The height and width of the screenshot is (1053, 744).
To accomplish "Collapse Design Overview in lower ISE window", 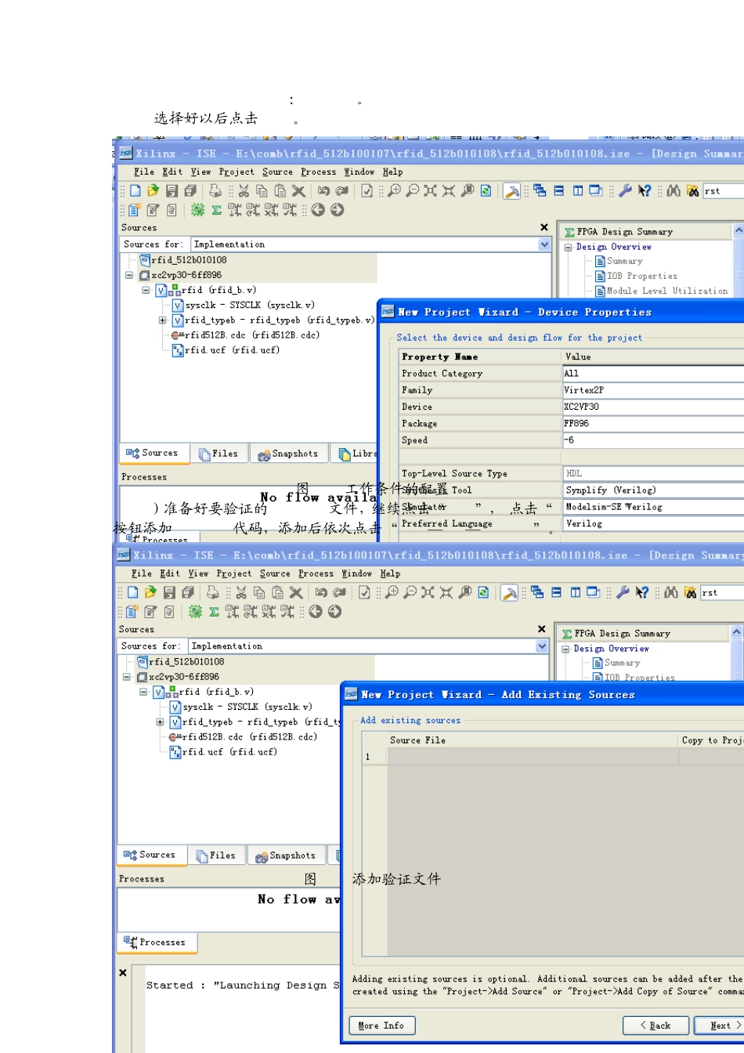I will pyautogui.click(x=565, y=649).
